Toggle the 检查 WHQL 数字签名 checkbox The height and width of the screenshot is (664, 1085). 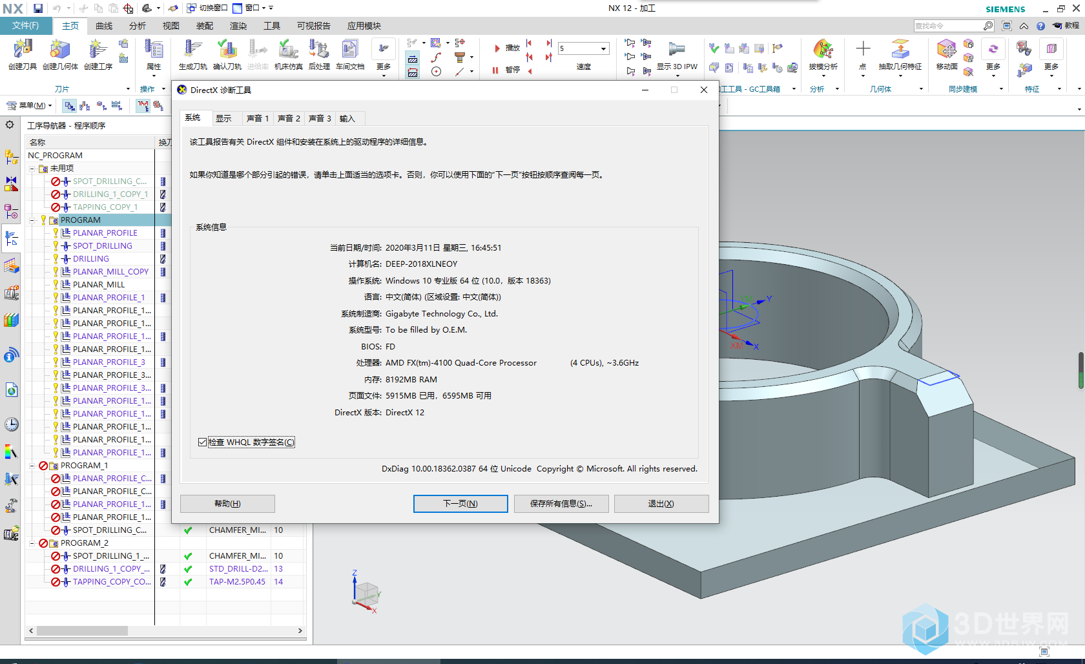[203, 442]
